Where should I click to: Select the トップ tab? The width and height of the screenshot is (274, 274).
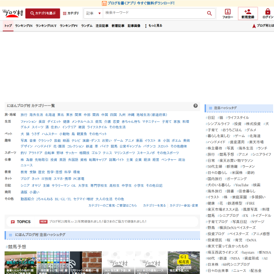point(8,26)
